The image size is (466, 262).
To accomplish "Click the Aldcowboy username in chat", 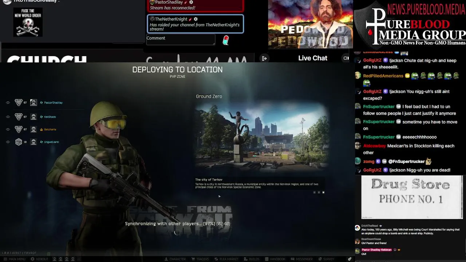I will point(374,146).
